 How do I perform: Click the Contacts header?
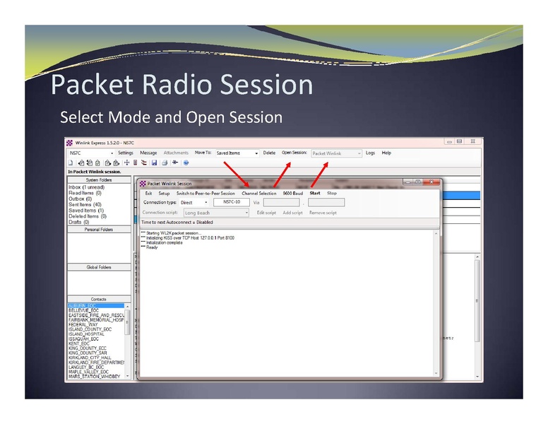pos(99,300)
